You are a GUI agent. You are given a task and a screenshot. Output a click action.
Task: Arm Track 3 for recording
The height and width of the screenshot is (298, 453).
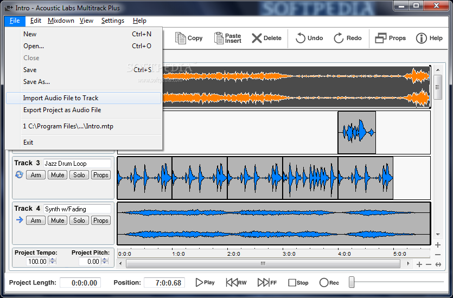36,175
